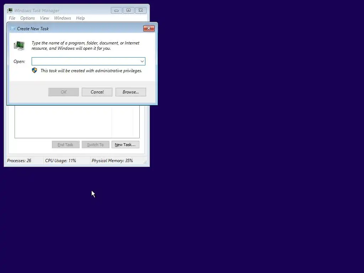
Task: Open the Browse... file picker
Action: coord(131,92)
